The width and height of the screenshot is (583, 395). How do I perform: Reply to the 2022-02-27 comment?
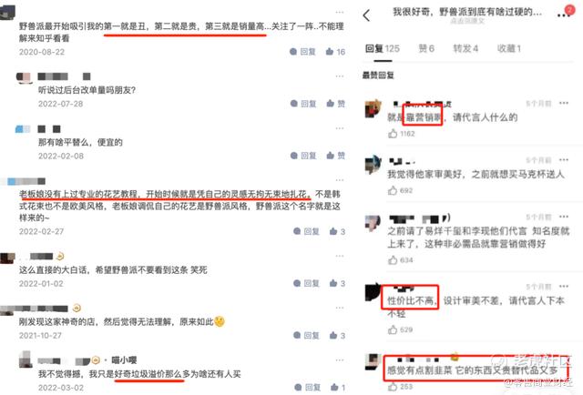306,231
